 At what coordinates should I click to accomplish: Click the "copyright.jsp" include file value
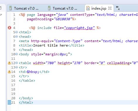click(x=79, y=28)
